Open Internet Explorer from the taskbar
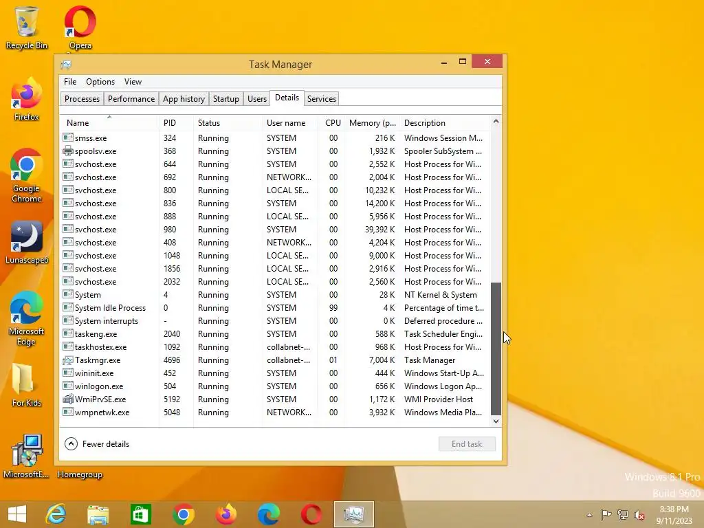704x528 pixels. tap(56, 514)
